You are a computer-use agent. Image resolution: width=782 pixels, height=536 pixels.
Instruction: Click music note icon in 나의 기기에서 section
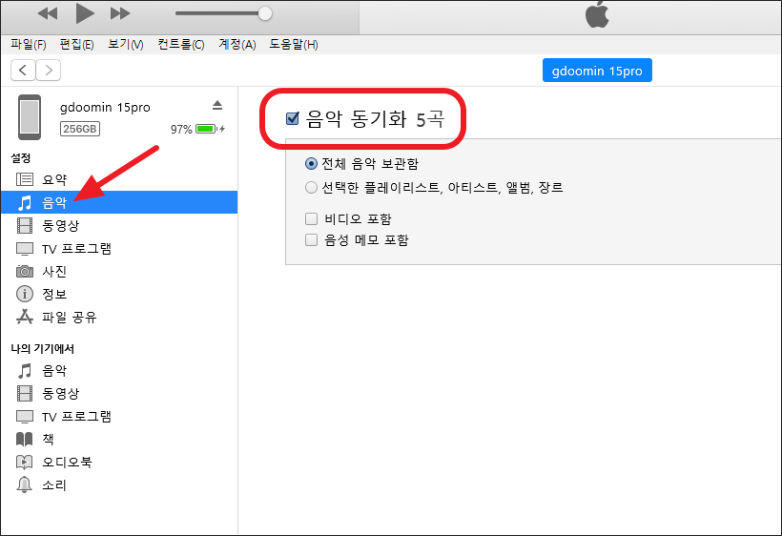coord(25,370)
